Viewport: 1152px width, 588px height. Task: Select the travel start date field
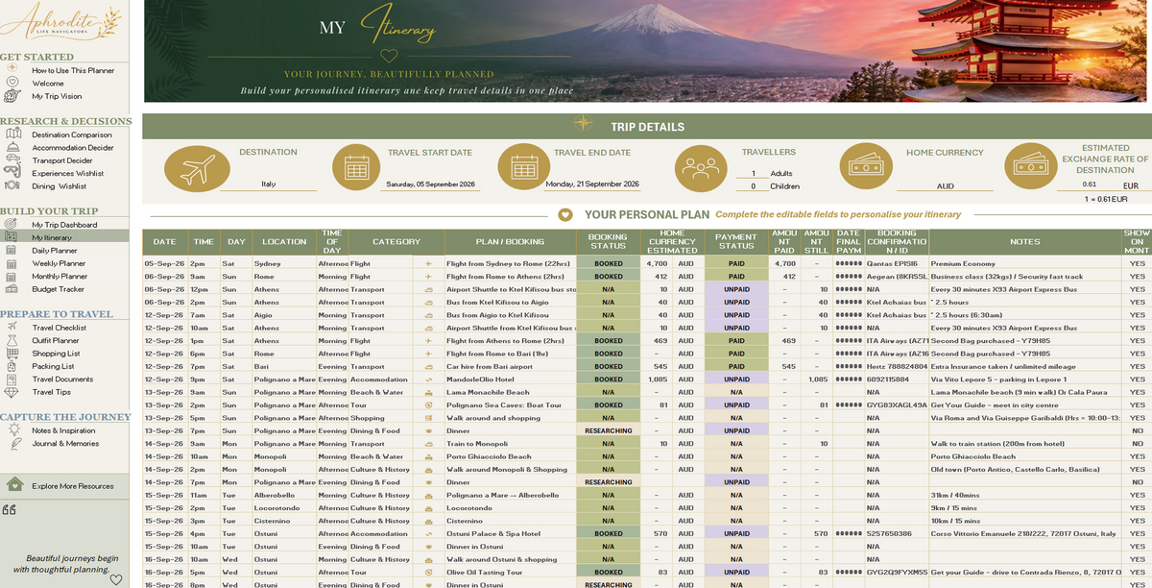429,184
